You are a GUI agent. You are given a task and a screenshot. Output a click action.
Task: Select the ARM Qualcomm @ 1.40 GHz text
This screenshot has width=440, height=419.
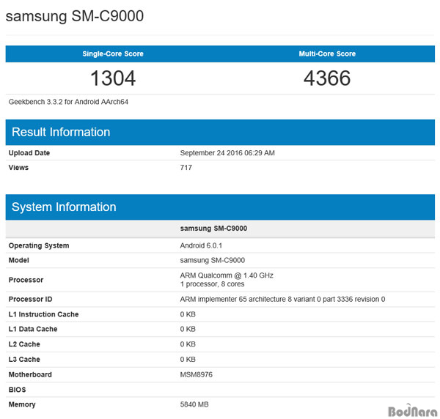pos(227,275)
